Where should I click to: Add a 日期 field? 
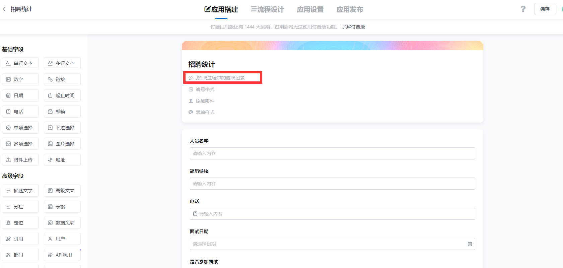click(20, 95)
